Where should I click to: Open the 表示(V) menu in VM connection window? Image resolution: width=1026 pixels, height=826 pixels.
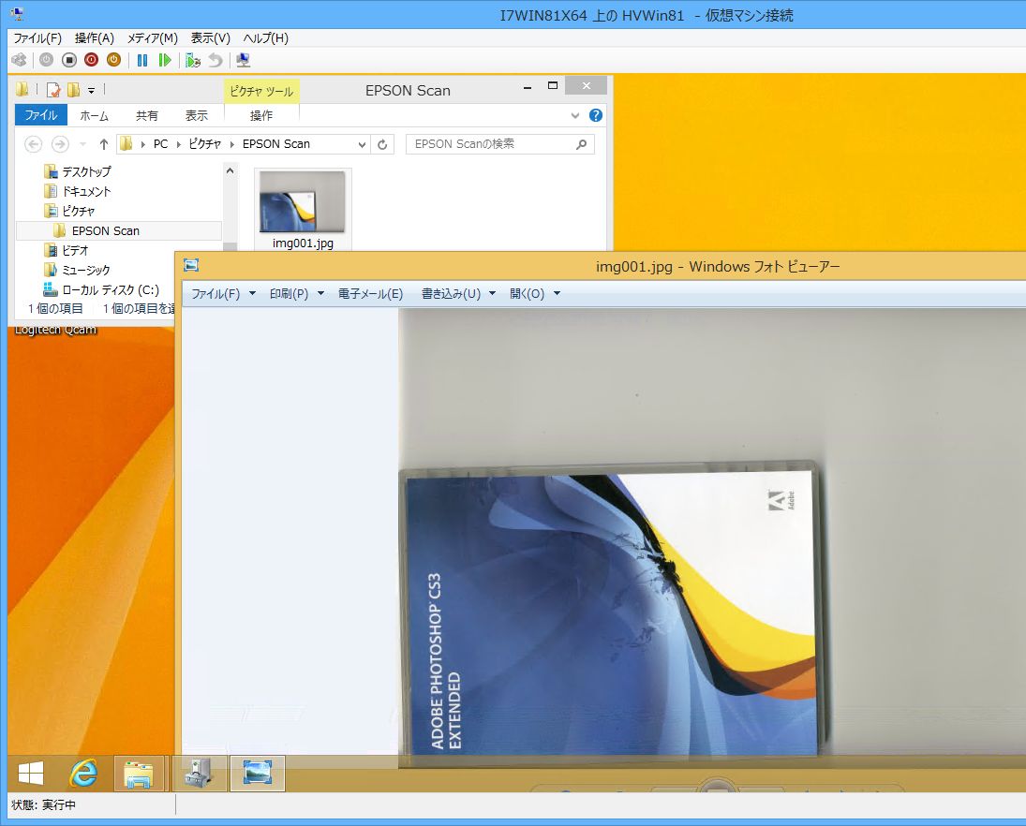pos(210,38)
